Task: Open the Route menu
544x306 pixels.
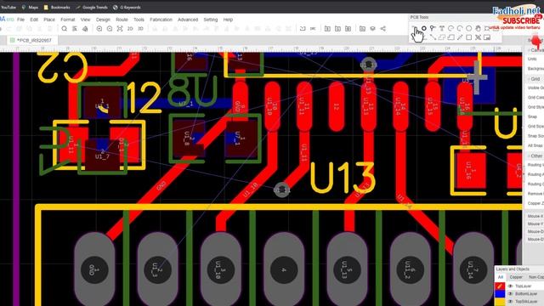Action: (122, 20)
